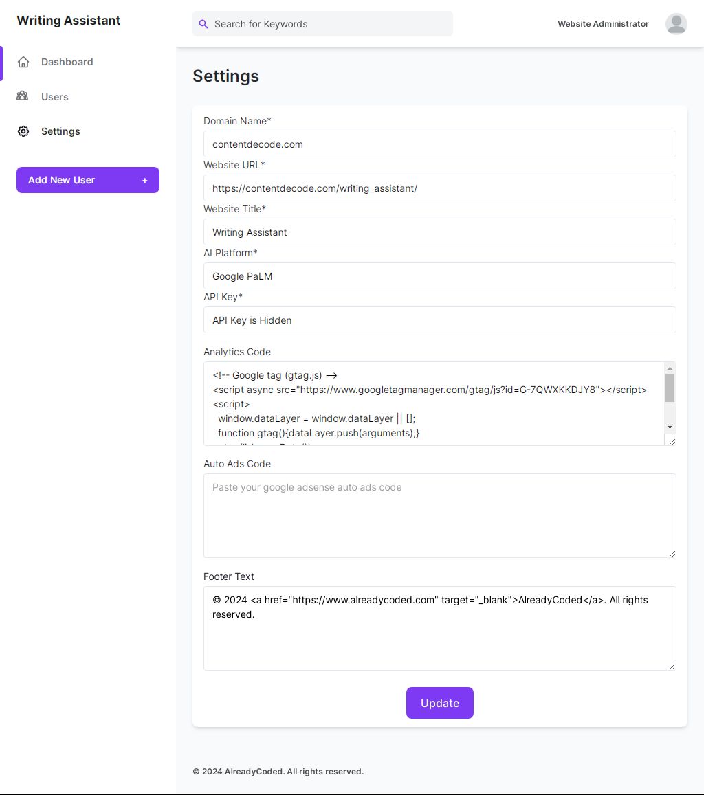Click the Dashboard home icon

click(x=23, y=62)
